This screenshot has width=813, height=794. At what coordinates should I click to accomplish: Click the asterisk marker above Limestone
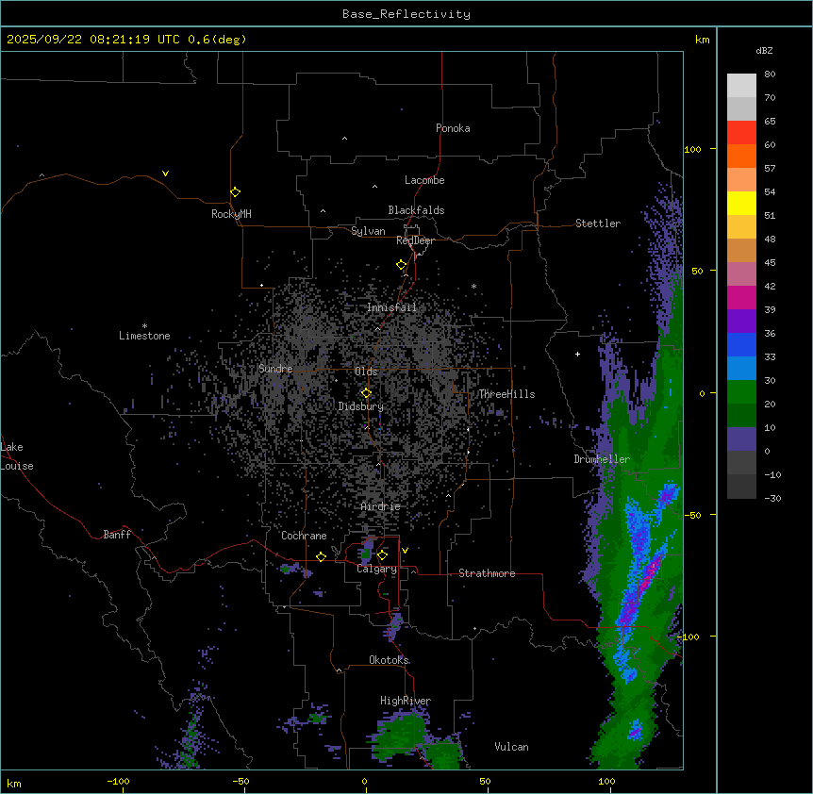tap(144, 326)
